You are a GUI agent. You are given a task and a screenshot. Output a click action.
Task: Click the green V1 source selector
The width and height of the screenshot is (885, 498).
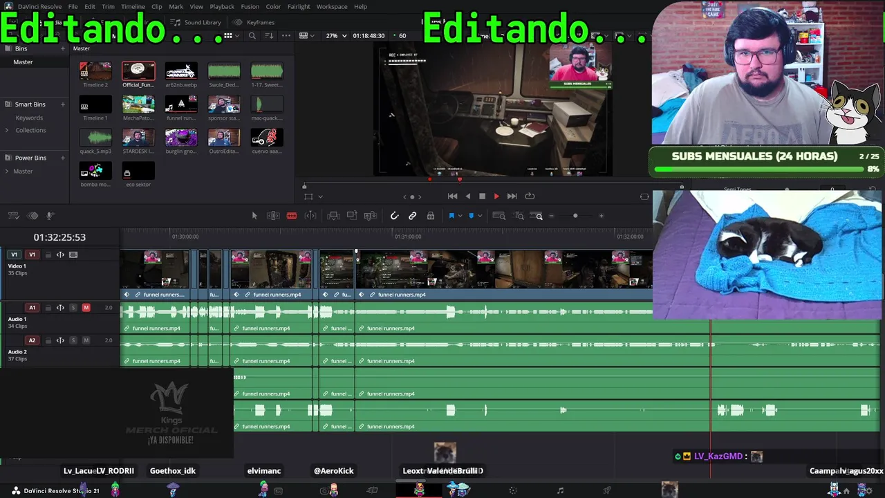(14, 255)
